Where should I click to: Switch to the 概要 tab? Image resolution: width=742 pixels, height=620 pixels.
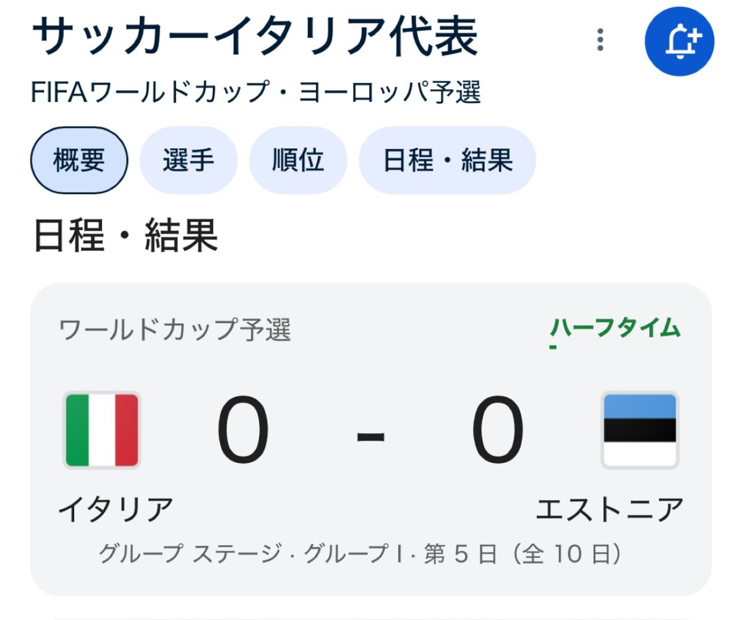79,161
